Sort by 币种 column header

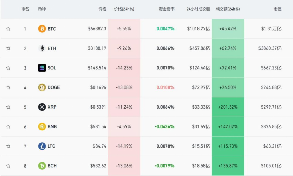(x=42, y=9)
